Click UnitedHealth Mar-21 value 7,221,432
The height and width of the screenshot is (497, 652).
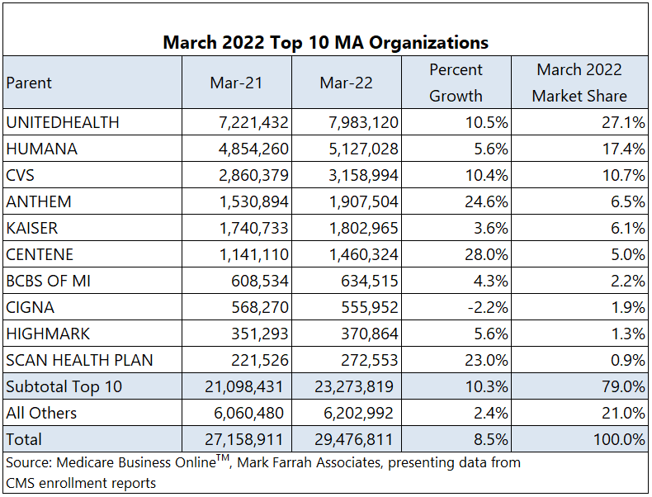253,122
